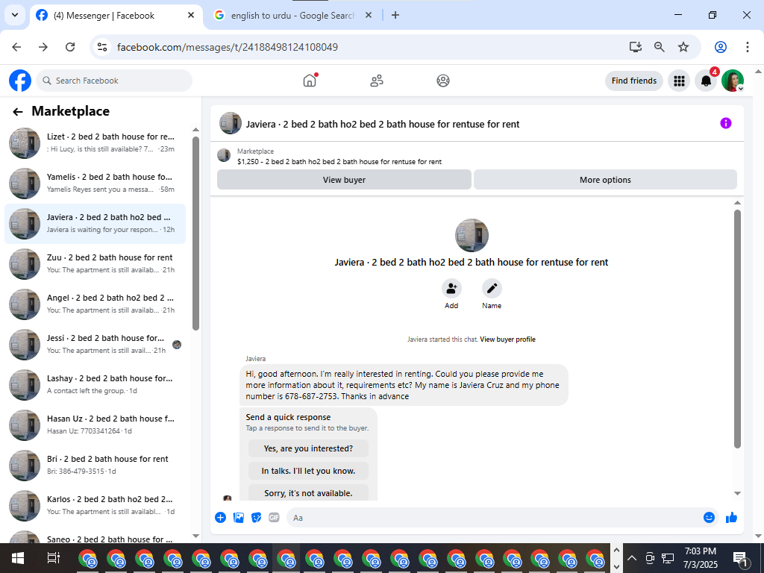Open the Lizet conversation
This screenshot has height=573, width=764.
(x=95, y=143)
